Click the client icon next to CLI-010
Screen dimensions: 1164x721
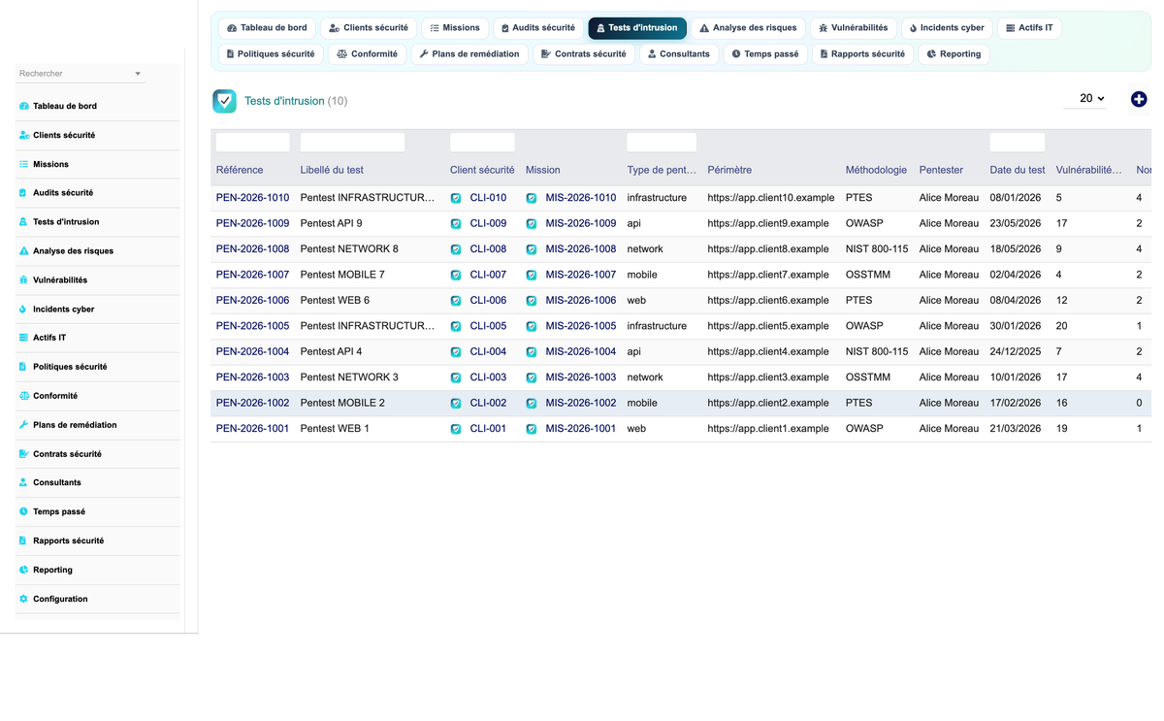(x=456, y=198)
